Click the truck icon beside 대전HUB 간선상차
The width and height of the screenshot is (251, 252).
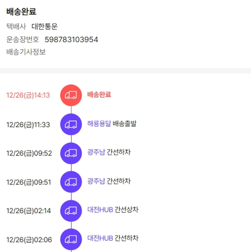[x=71, y=211]
